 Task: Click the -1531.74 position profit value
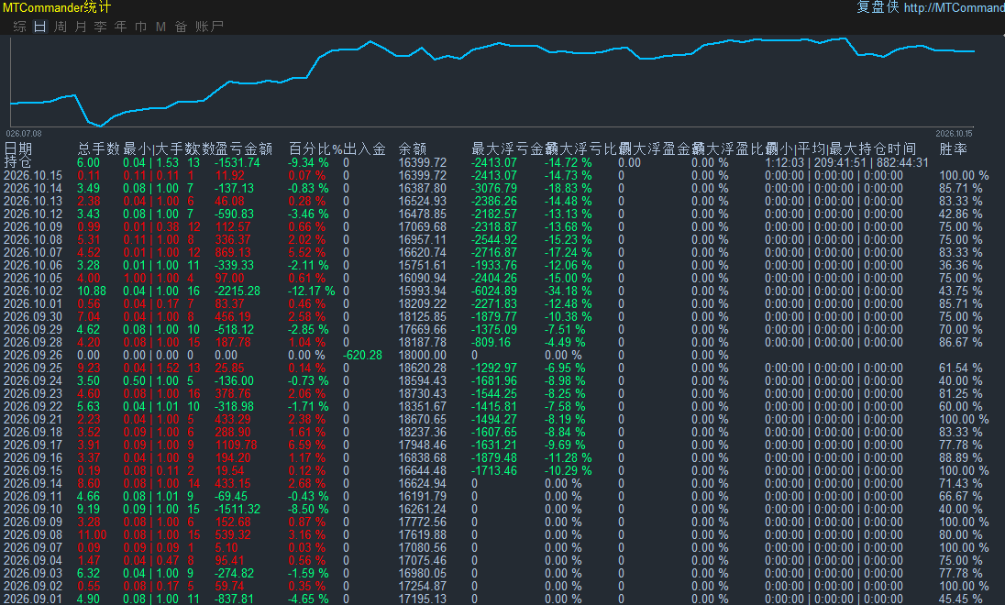pos(237,163)
